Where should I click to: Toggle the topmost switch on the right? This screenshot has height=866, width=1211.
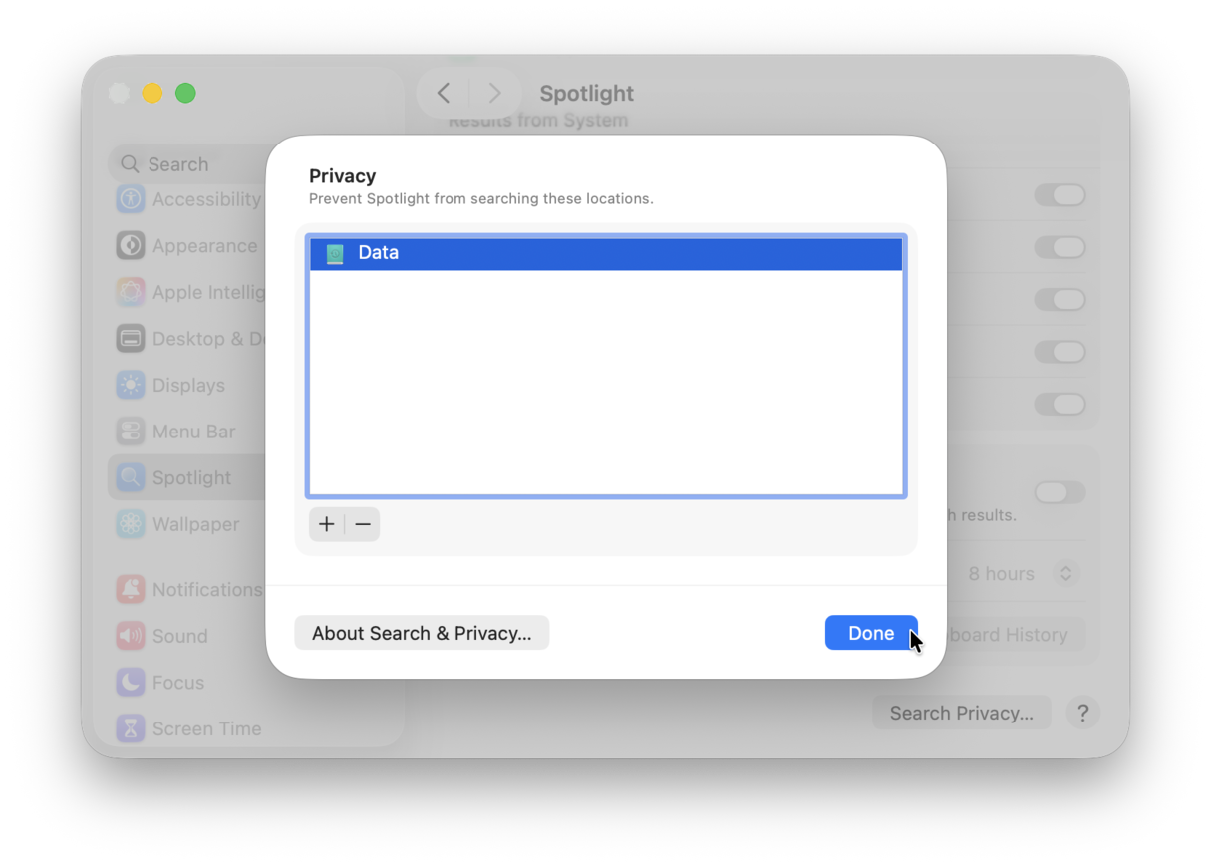coord(1060,195)
